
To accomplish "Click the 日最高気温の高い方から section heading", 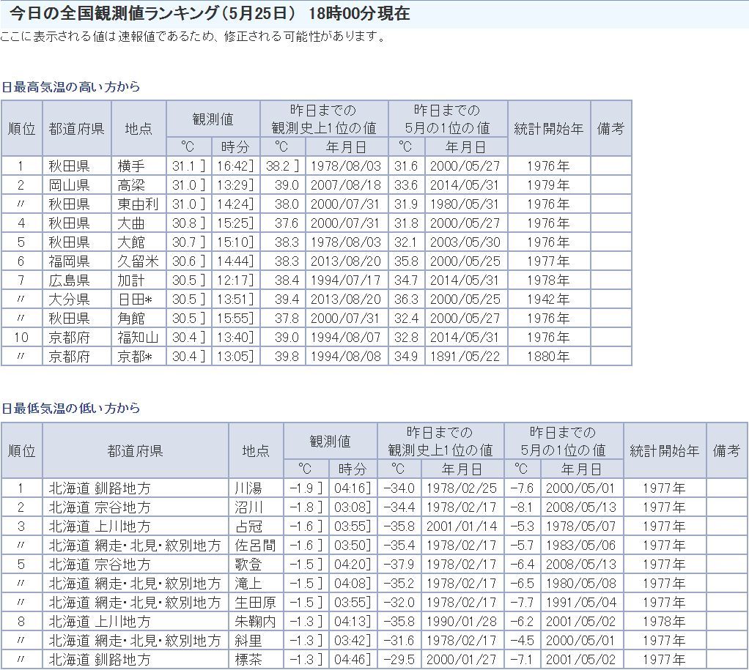I will (x=70, y=87).
